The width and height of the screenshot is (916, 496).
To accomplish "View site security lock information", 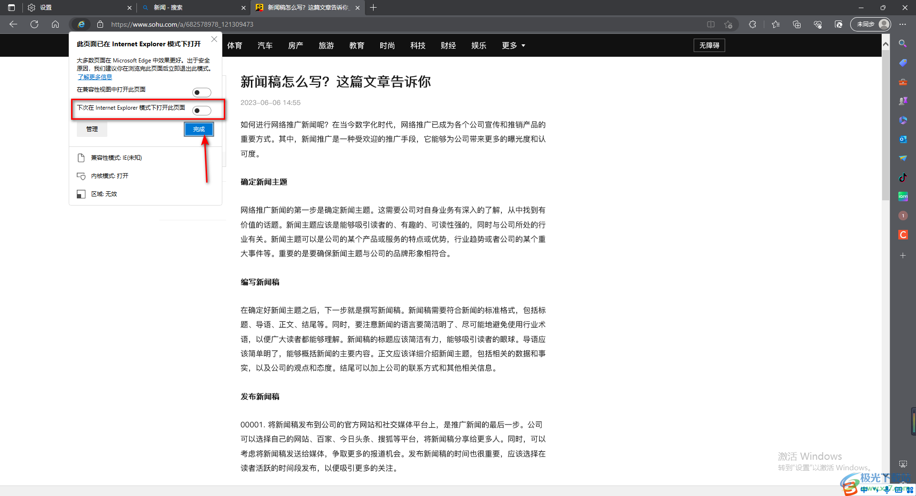I will pos(100,24).
